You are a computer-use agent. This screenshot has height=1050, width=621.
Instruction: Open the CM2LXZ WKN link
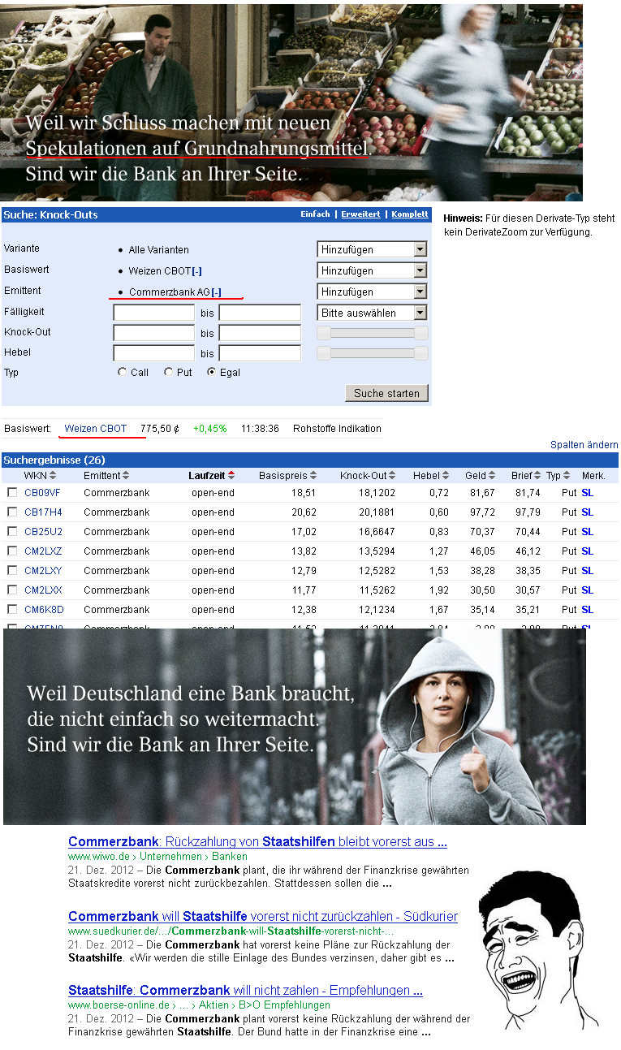(43, 551)
